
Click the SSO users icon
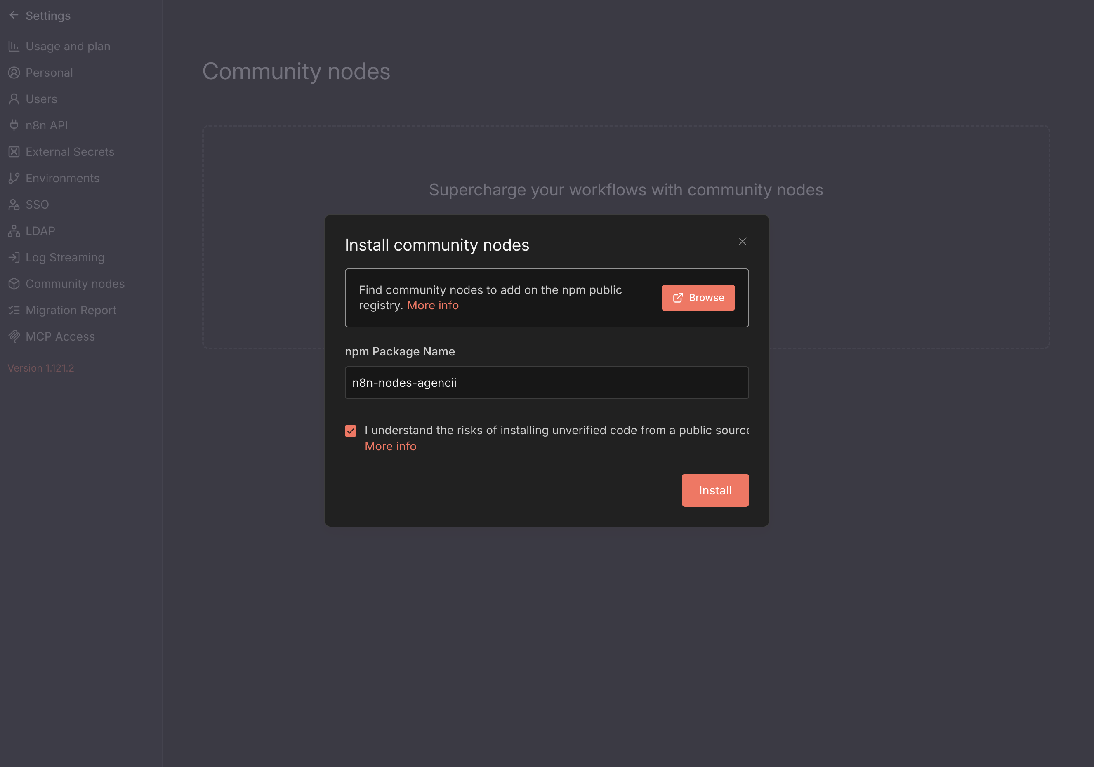14,205
